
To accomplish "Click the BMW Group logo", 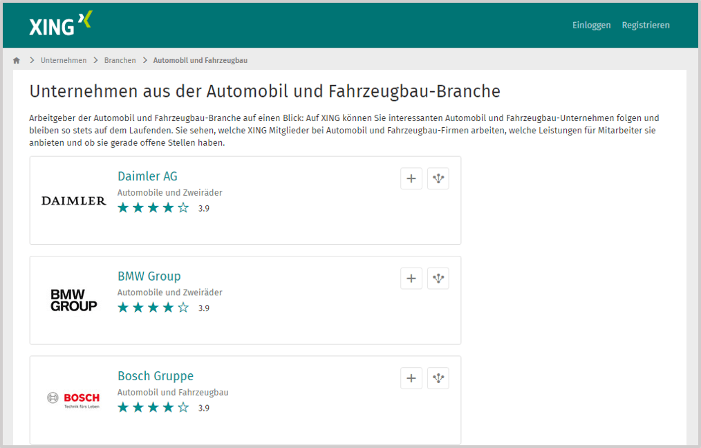I will click(73, 300).
